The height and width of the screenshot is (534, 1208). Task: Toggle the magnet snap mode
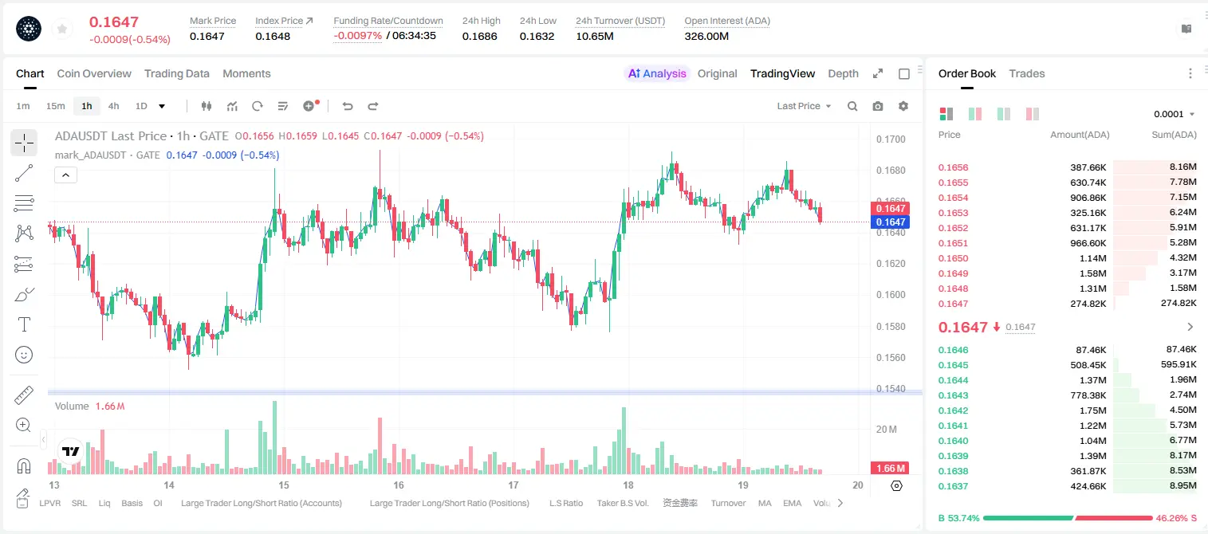pyautogui.click(x=24, y=465)
